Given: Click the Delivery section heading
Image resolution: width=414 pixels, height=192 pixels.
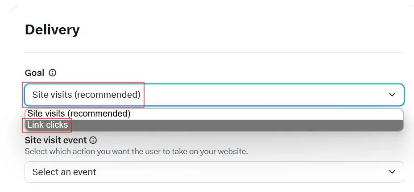Looking at the screenshot, I should click(52, 30).
